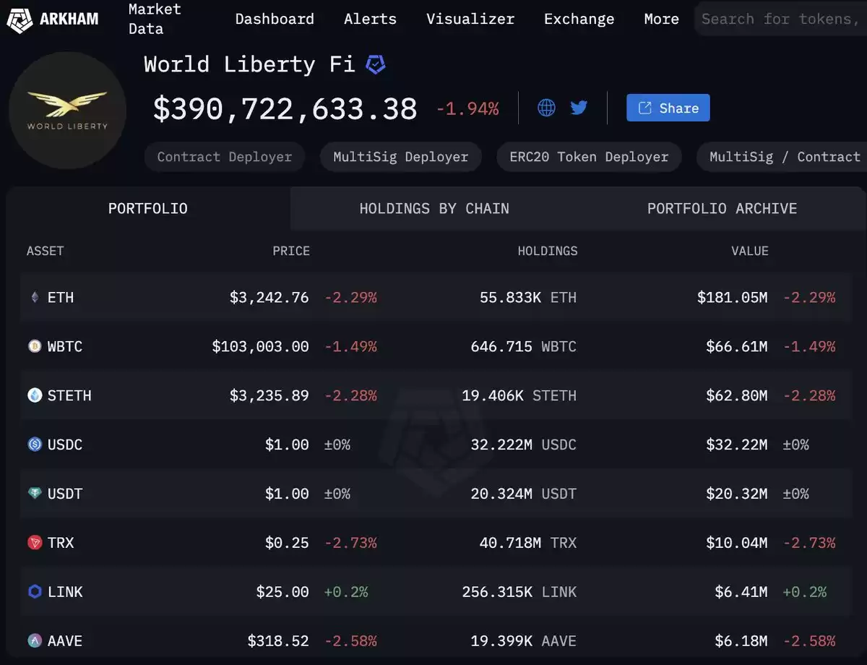Click the AAVE token icon
Screen dimensions: 867x665
(35, 641)
